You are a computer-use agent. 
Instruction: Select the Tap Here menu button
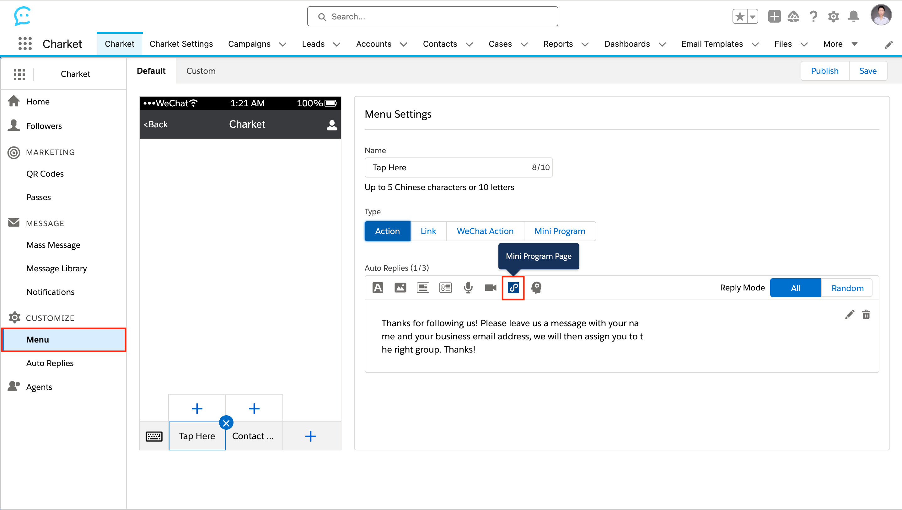click(197, 436)
